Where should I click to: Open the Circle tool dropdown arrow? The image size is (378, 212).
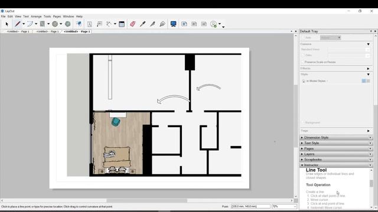[61, 24]
